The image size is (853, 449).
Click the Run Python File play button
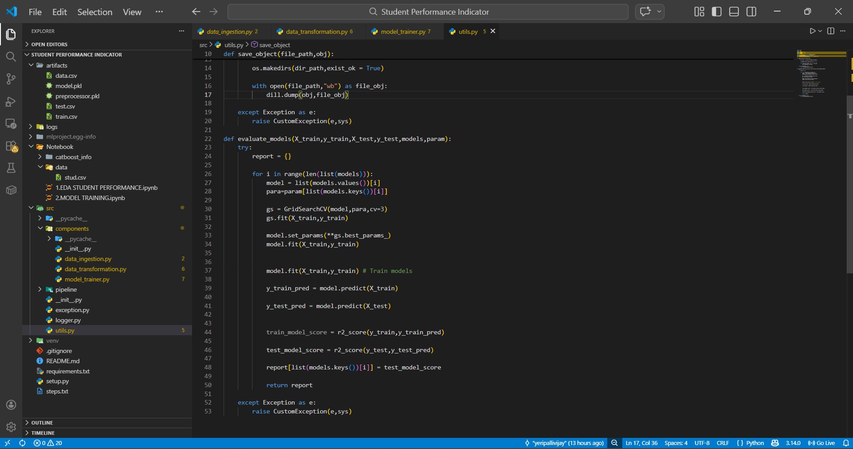click(x=812, y=31)
